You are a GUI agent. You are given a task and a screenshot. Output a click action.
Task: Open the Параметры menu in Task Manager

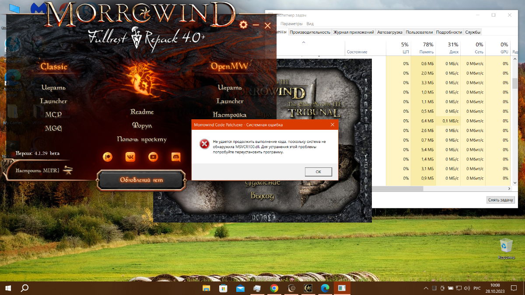pyautogui.click(x=291, y=24)
